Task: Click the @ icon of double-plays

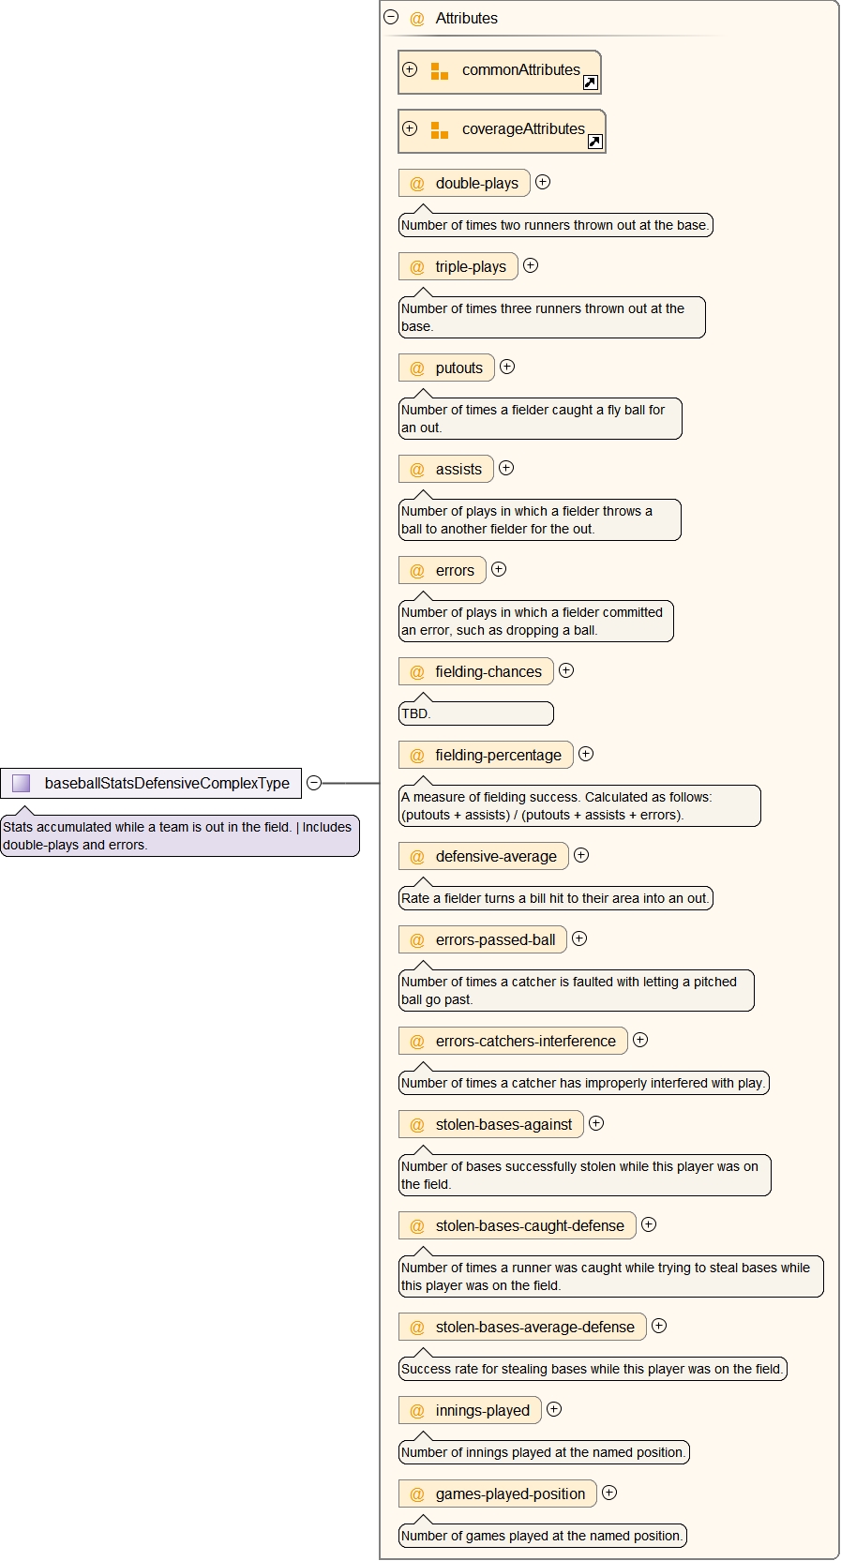Action: pyautogui.click(x=417, y=184)
